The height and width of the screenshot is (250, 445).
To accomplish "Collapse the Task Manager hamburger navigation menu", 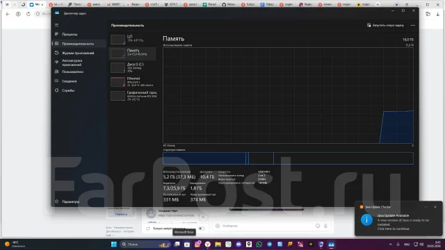I will pos(56,25).
